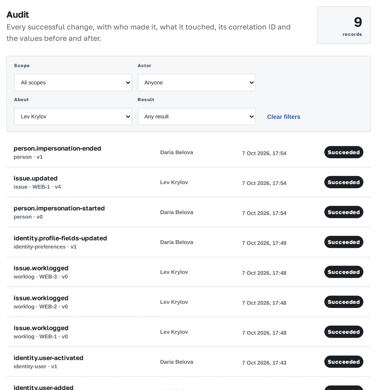This screenshot has height=390, width=377.
Task: Click Succeeded badge on worklog WEB-2 row
Action: pos(344,302)
